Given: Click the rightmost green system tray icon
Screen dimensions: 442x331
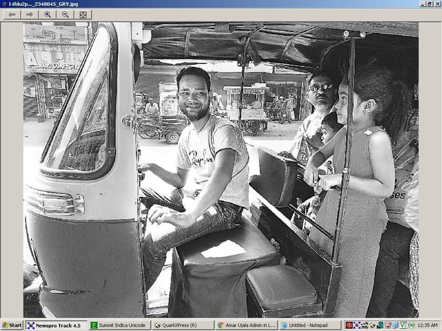Looking at the screenshot, I should click(x=412, y=325).
